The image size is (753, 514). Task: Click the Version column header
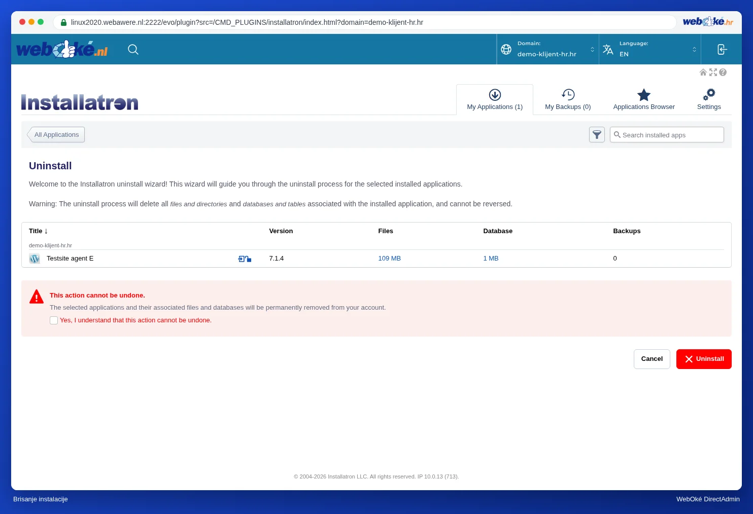281,231
